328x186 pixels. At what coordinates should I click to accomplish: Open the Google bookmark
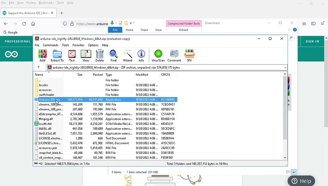pos(10,32)
